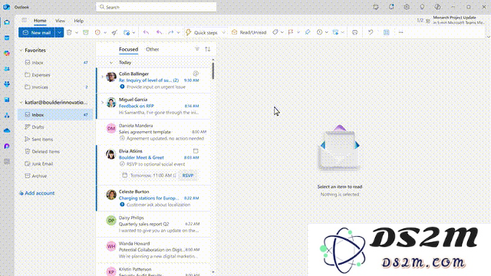Switch to the View ribbon tab
Screen dimensions: 491x276
[x=60, y=21]
